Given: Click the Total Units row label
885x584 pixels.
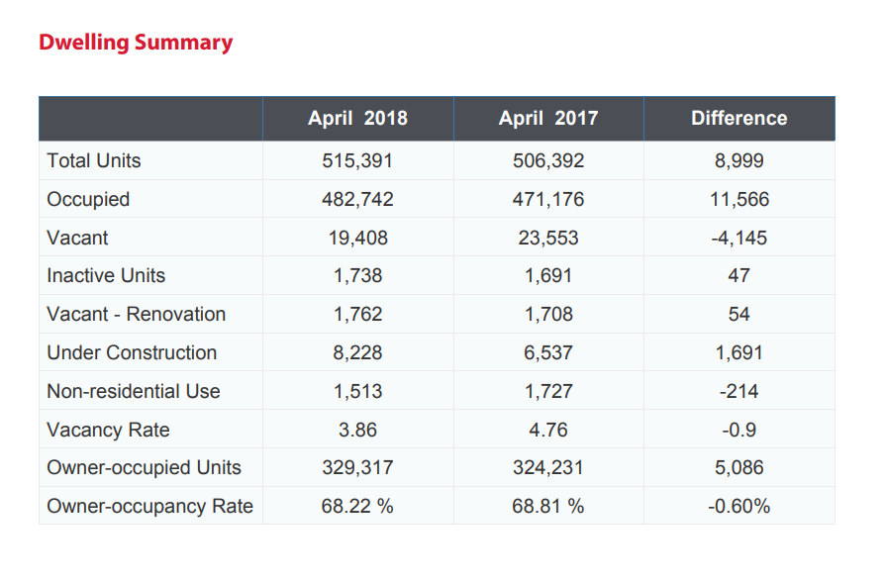Looking at the screenshot, I should tap(94, 160).
